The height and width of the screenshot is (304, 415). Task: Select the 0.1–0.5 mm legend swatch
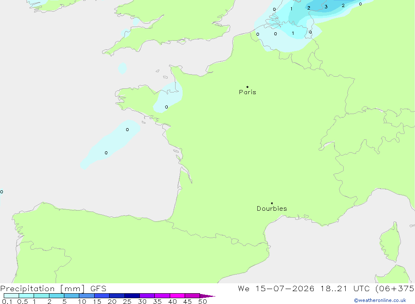pos(11,296)
